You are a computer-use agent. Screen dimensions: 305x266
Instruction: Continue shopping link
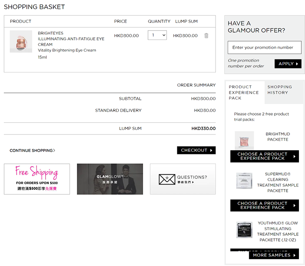(32, 150)
